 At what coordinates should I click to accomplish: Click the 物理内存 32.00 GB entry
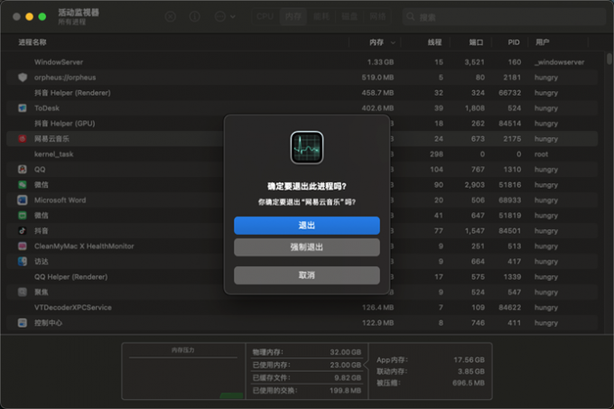point(307,352)
